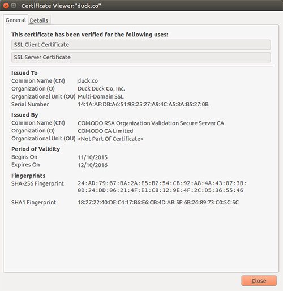Click the orange Close button
The height and width of the screenshot is (291, 283).
pos(259,281)
